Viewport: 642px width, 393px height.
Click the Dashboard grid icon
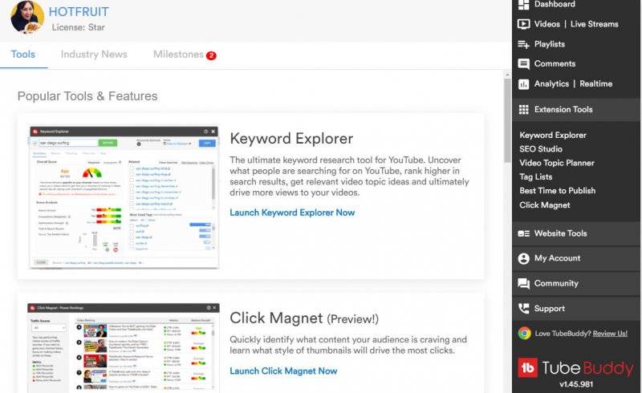(523, 5)
